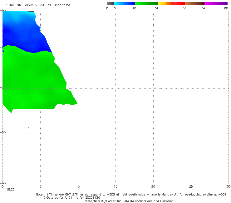
Task: Click the plot title SMAP NRT Winds 20201126 ascending
Action: click(38, 5)
